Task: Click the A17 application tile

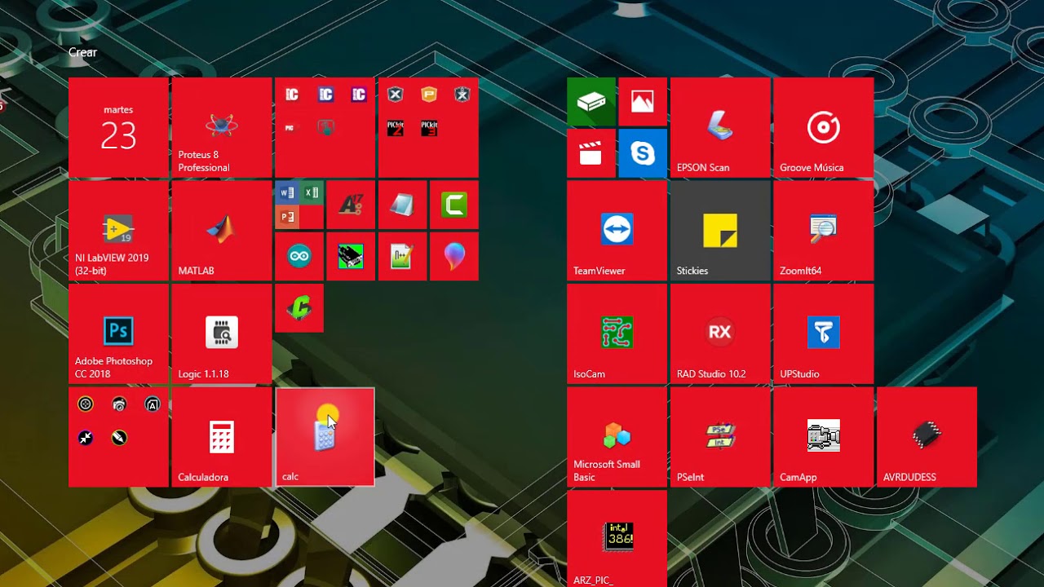Action: pos(351,205)
